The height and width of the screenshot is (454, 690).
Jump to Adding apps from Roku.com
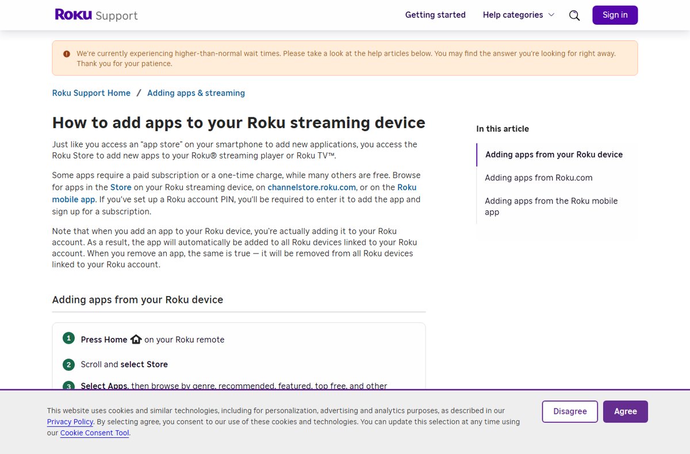click(539, 178)
